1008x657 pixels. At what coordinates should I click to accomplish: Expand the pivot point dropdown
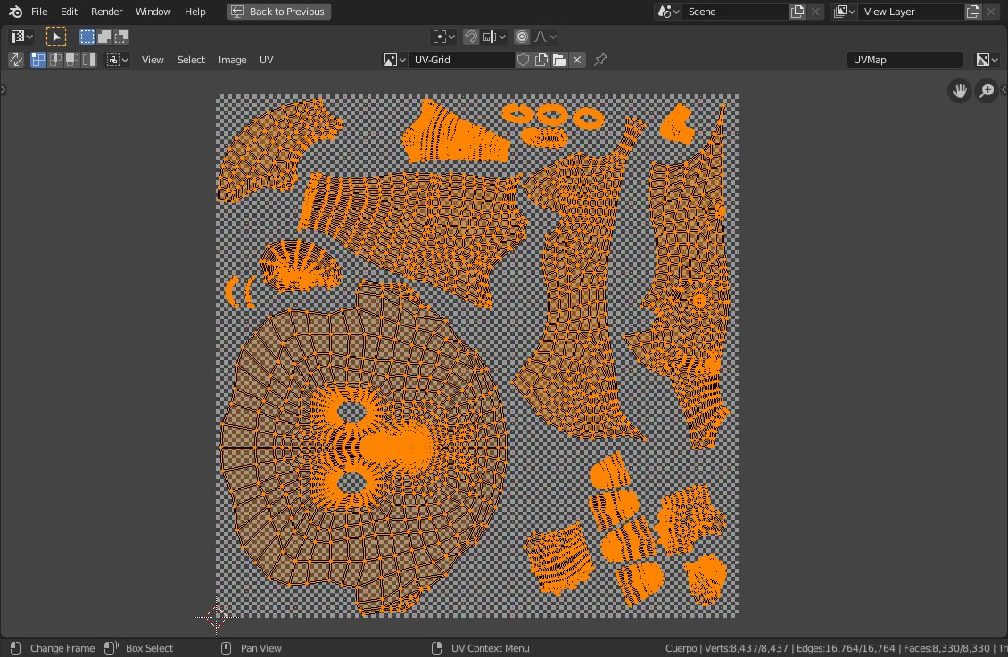[x=443, y=37]
